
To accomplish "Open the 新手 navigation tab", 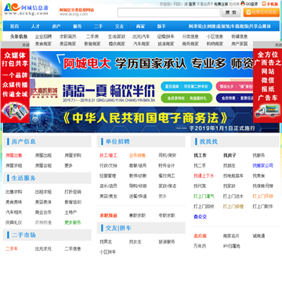I will [x=161, y=27].
